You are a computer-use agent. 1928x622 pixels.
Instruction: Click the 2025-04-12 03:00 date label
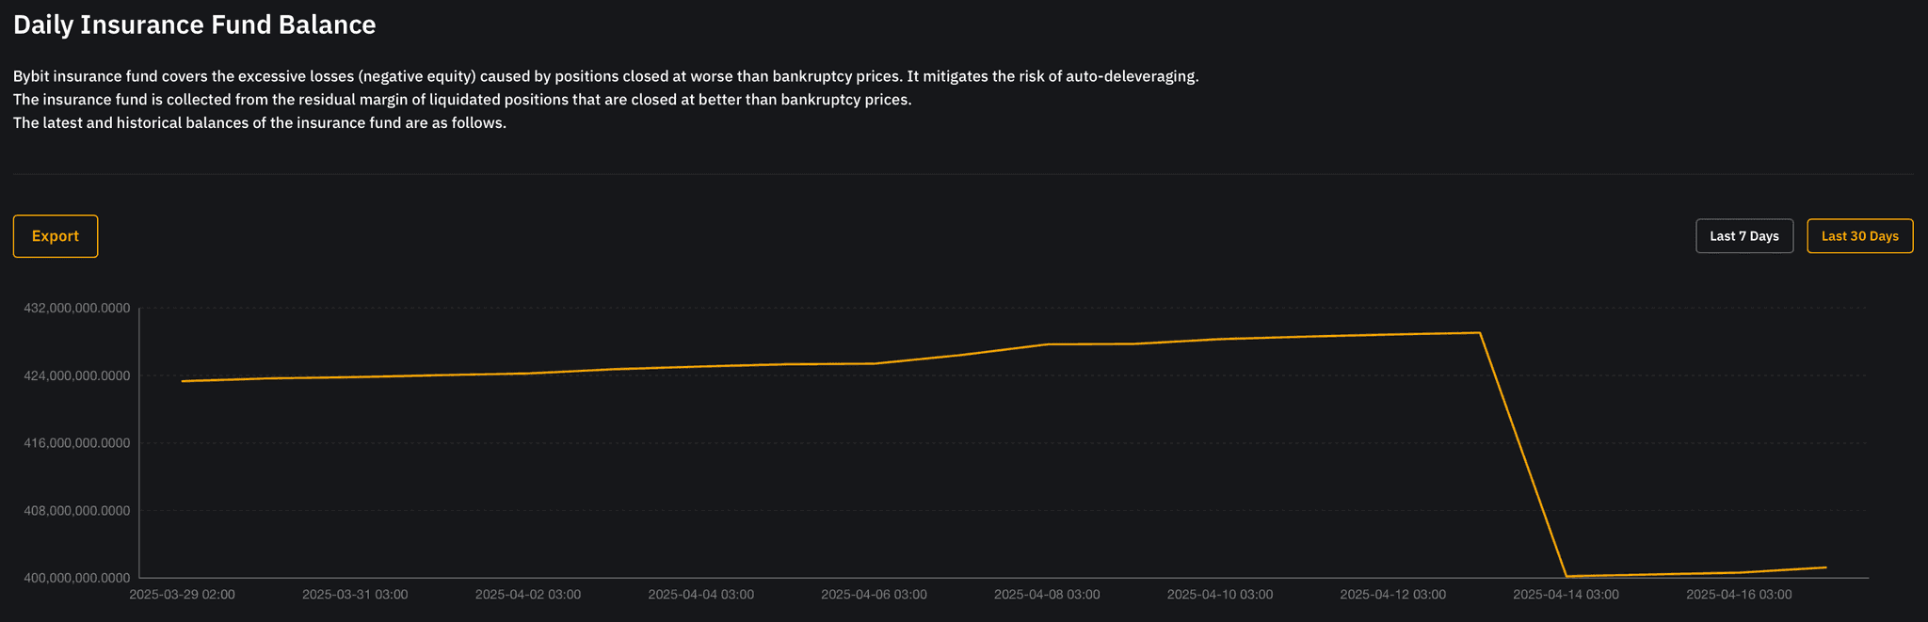tap(1392, 595)
